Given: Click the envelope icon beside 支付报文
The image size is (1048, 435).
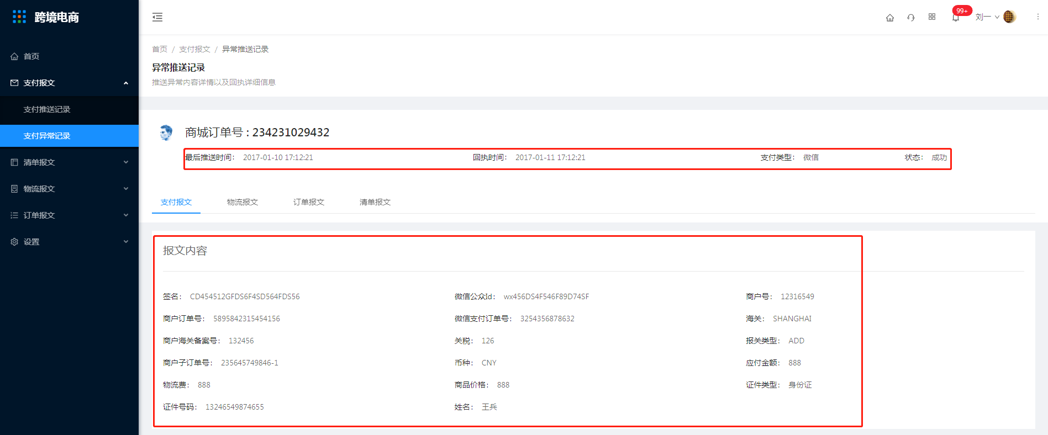Looking at the screenshot, I should (14, 83).
